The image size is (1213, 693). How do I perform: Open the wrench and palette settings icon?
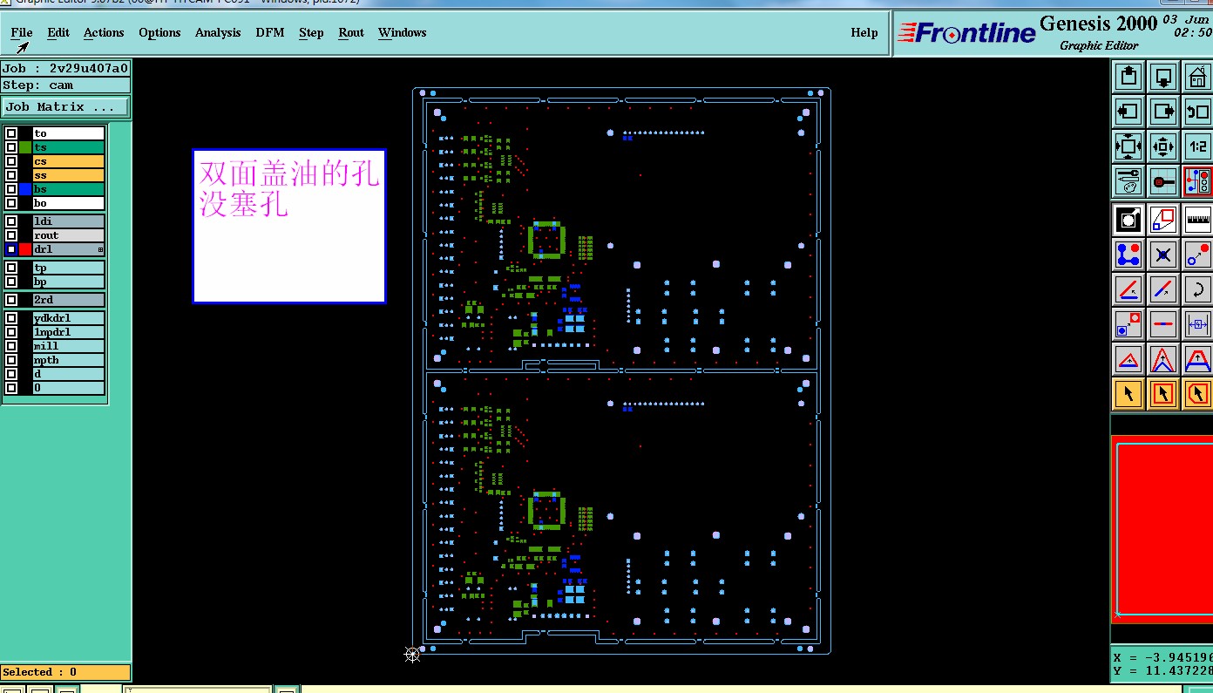coord(1128,181)
